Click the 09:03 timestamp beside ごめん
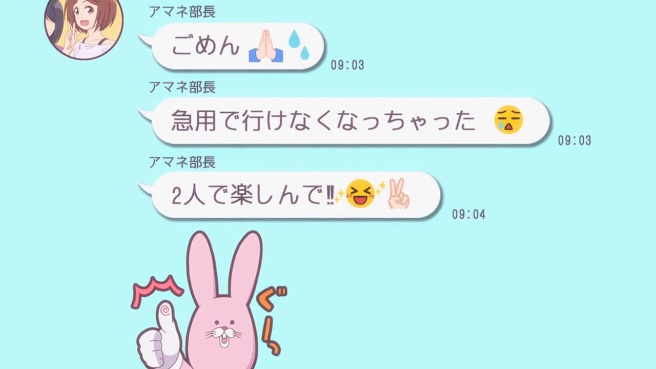The image size is (656, 369). [347, 65]
